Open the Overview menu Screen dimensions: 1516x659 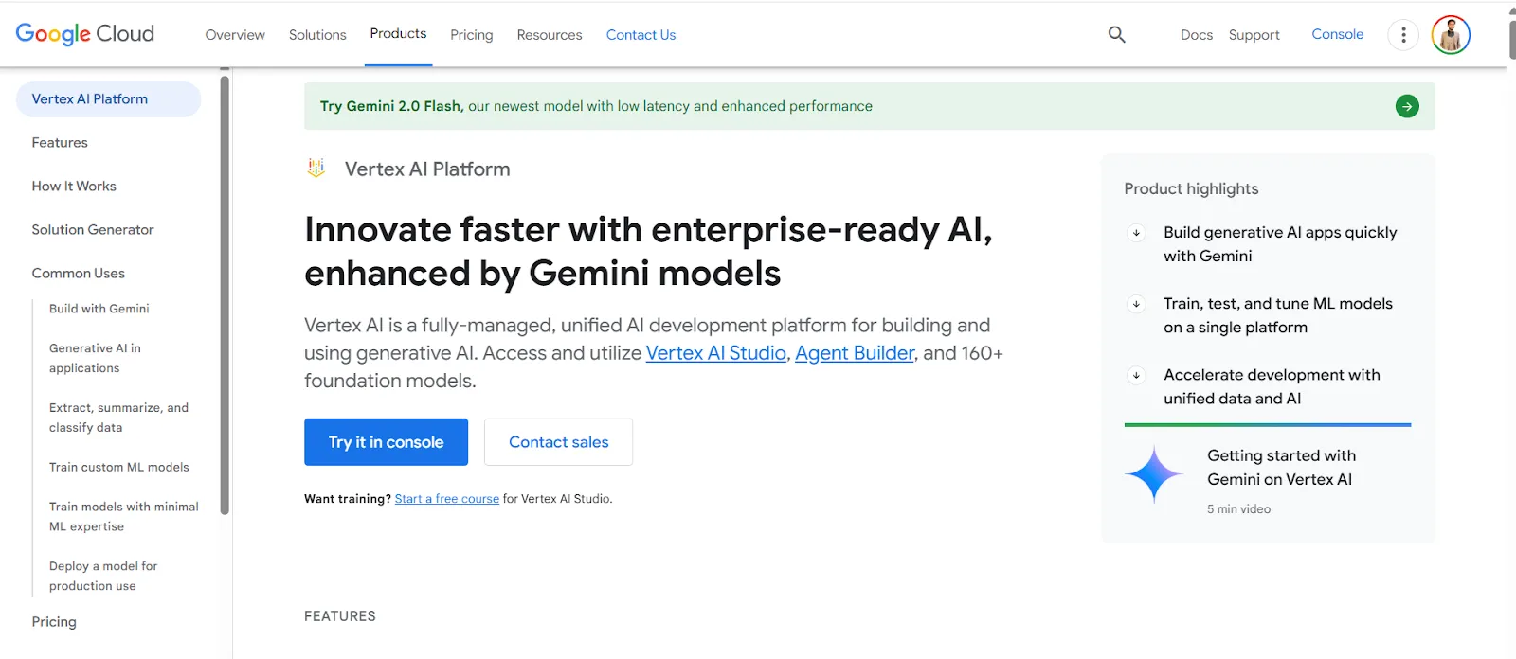coord(235,35)
